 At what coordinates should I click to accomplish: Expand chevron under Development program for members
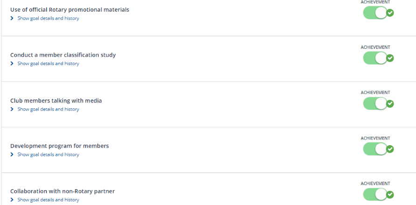click(12, 155)
